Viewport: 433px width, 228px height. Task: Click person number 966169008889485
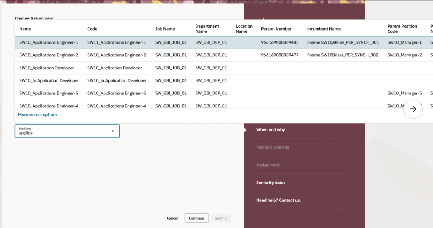(280, 42)
